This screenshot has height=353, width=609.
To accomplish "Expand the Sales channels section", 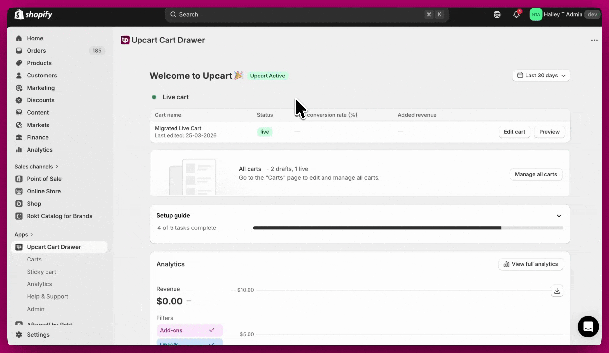I will tap(36, 167).
